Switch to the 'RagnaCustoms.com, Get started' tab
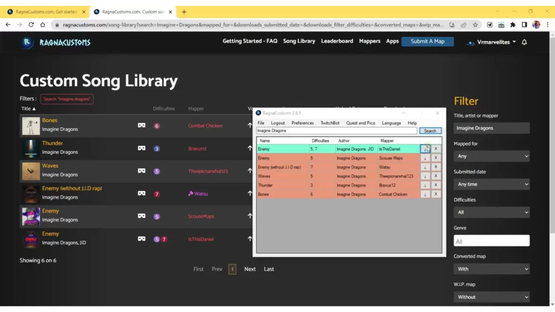The width and height of the screenshot is (555, 312). (46, 12)
